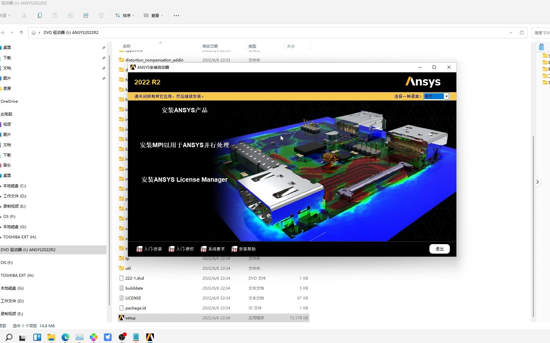Screen dimensions: 550x343
Task: Click the Rename icon in Explorer toolbar
Action: [x=71, y=15]
